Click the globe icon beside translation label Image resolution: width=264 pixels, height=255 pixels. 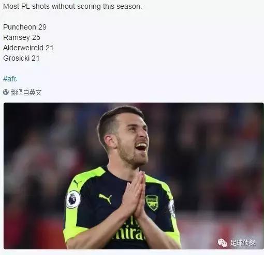tap(6, 92)
